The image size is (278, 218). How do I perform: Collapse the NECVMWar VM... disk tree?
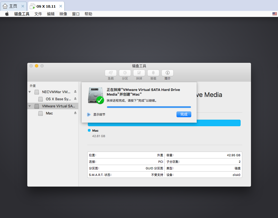click(x=30, y=92)
